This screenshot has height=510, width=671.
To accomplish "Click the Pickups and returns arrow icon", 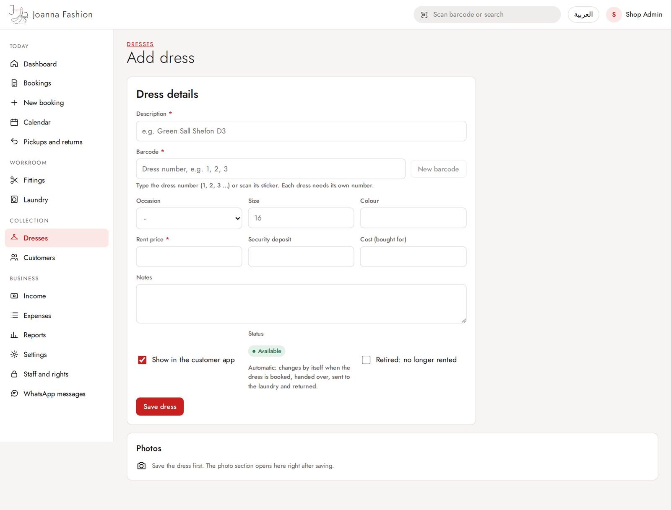I will point(14,142).
